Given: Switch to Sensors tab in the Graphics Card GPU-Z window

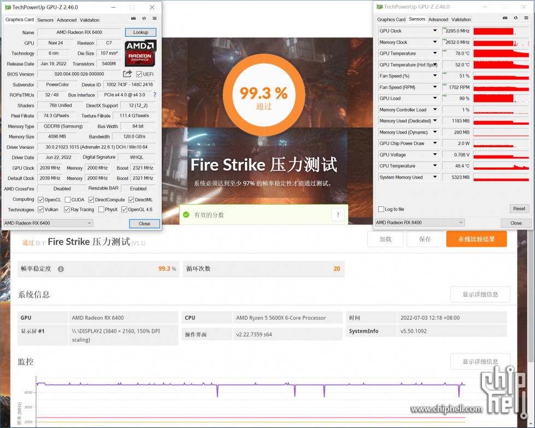Looking at the screenshot, I should pyautogui.click(x=45, y=20).
